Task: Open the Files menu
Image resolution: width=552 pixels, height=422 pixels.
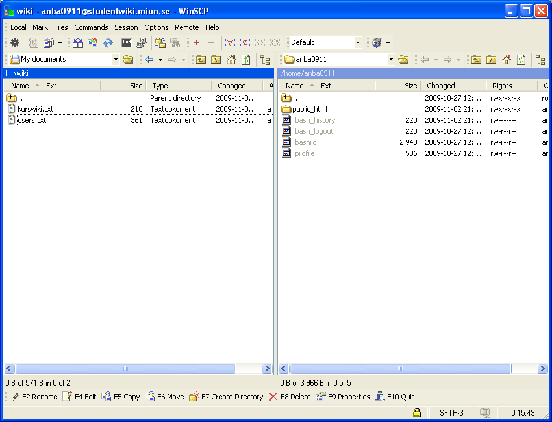Action: [61, 27]
